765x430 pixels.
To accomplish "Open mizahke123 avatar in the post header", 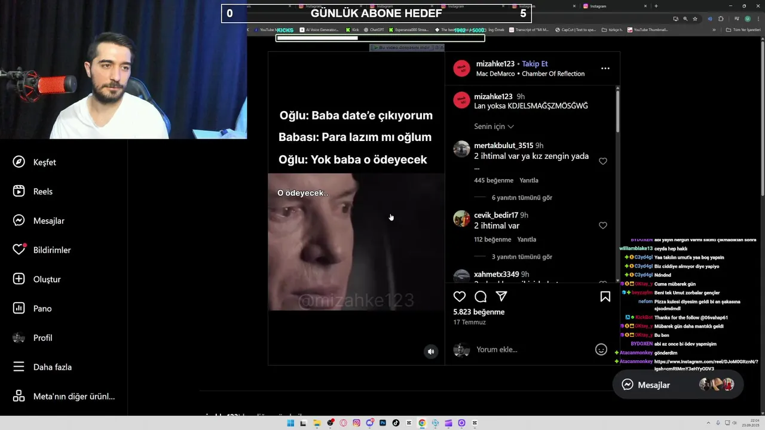I will coord(461,69).
